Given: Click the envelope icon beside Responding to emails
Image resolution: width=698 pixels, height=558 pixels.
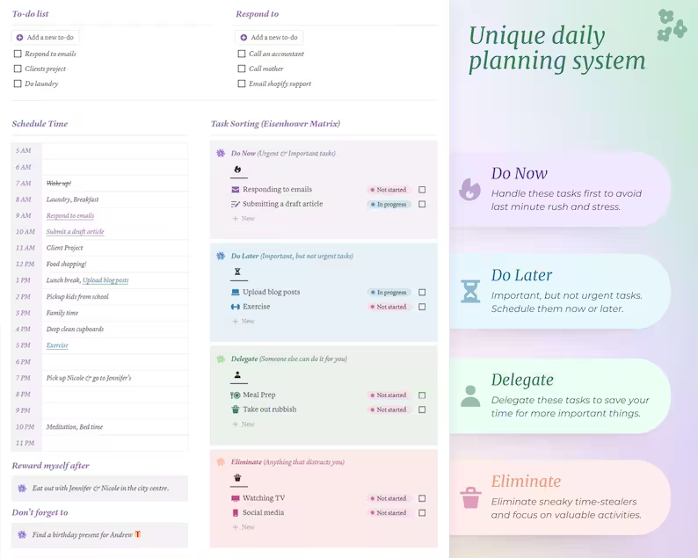Looking at the screenshot, I should (x=235, y=190).
